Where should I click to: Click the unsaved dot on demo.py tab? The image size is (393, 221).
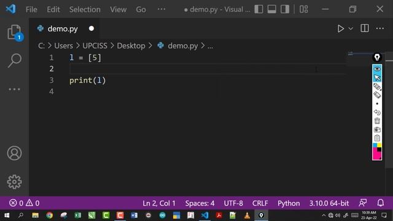91,29
